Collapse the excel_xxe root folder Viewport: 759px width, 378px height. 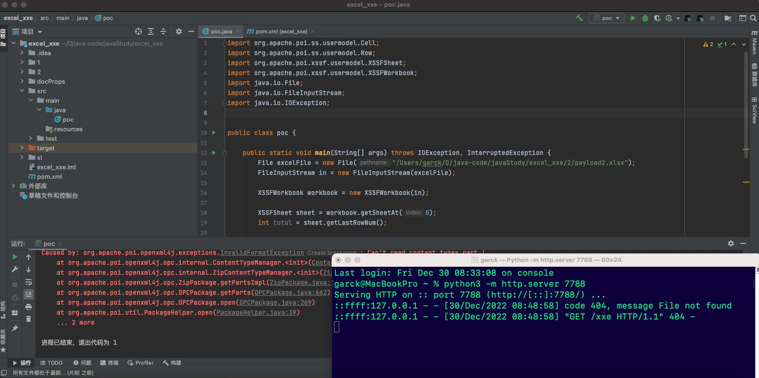(13, 43)
